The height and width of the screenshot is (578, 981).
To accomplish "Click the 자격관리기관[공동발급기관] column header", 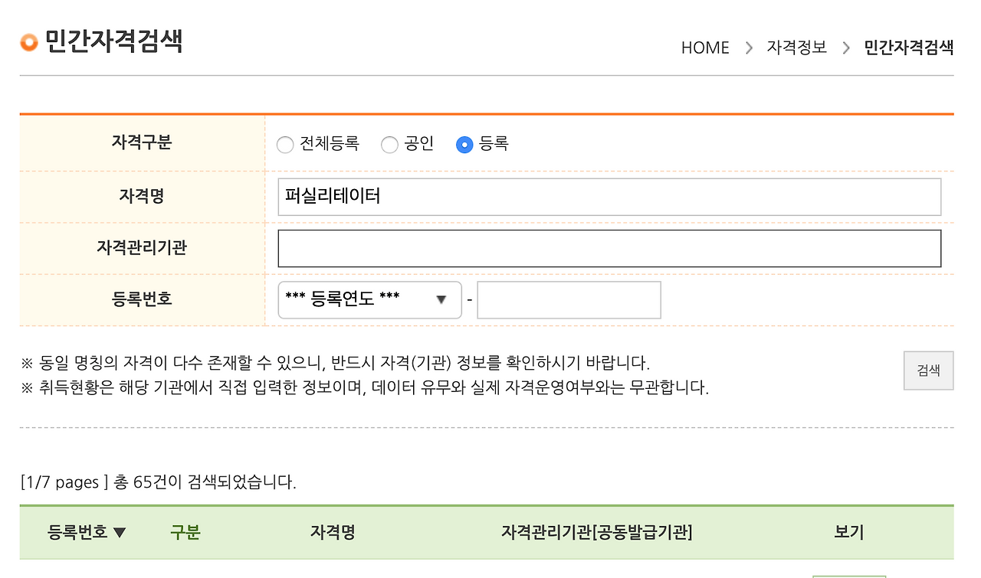I will tap(596, 532).
